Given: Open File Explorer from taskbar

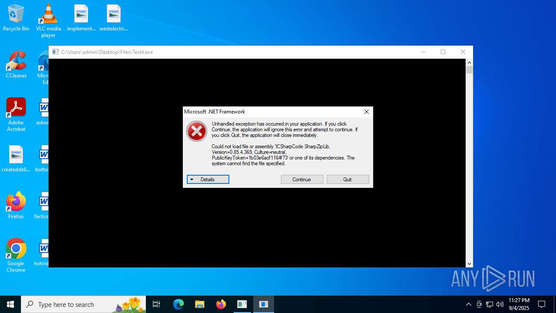Looking at the screenshot, I should 199,304.
